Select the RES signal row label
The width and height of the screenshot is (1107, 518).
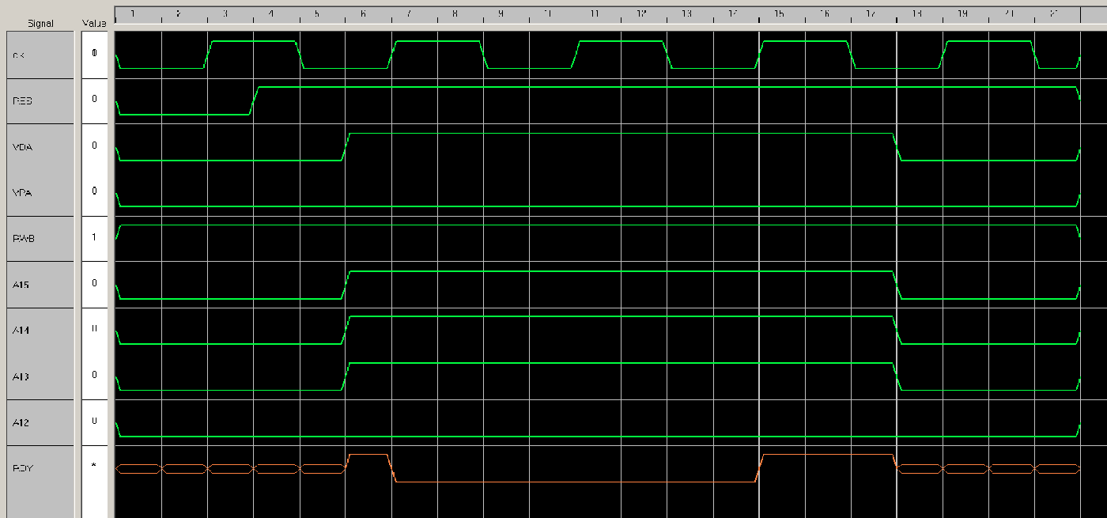(x=40, y=100)
